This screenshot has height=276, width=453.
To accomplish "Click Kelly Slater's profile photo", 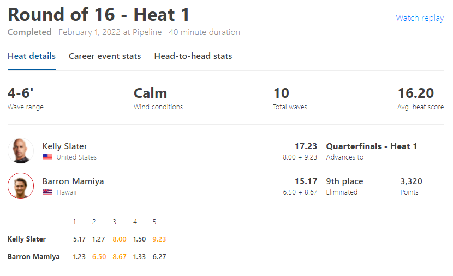I will click(21, 151).
